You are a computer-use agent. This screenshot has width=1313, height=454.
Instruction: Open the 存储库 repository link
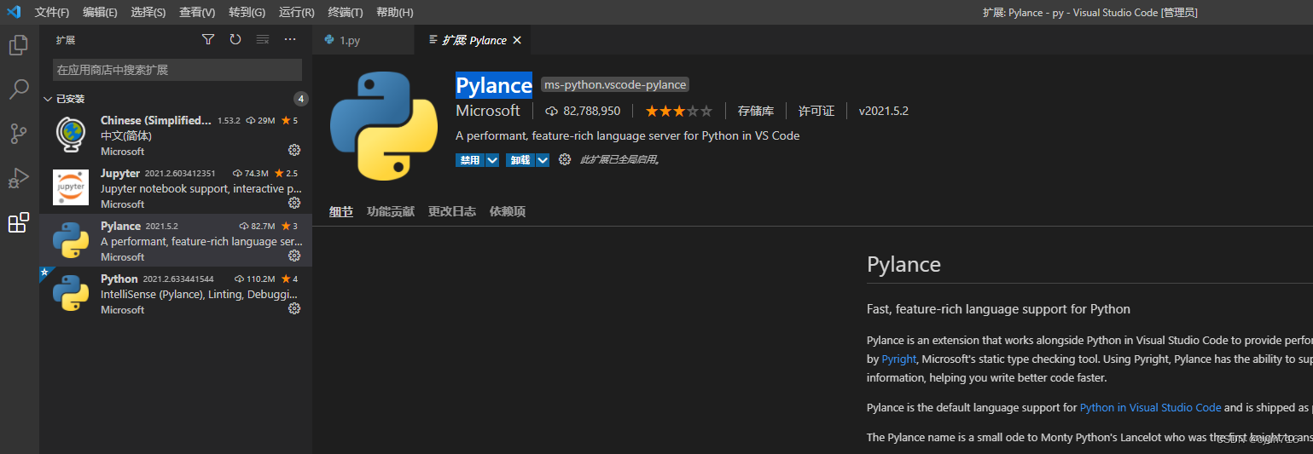(756, 111)
